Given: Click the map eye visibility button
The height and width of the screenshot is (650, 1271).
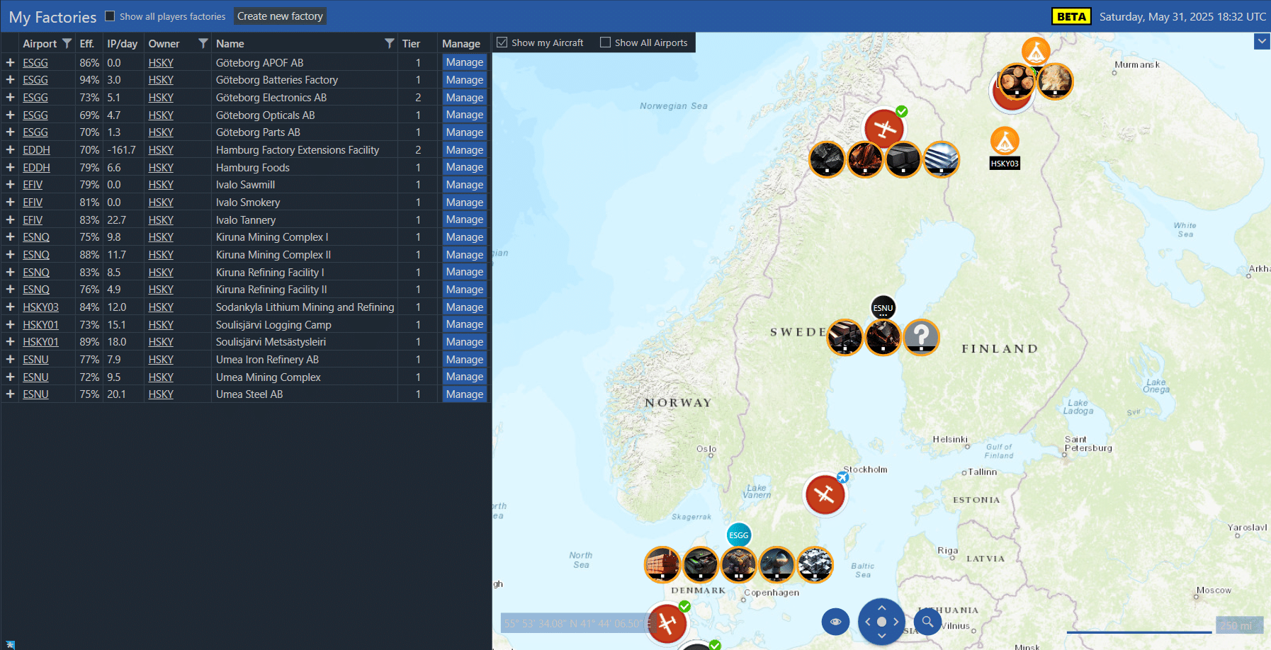Looking at the screenshot, I should pyautogui.click(x=835, y=622).
